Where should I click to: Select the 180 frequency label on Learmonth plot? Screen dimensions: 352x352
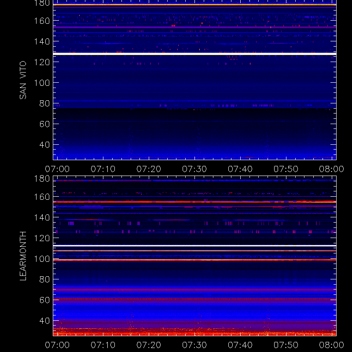pyautogui.click(x=42, y=179)
